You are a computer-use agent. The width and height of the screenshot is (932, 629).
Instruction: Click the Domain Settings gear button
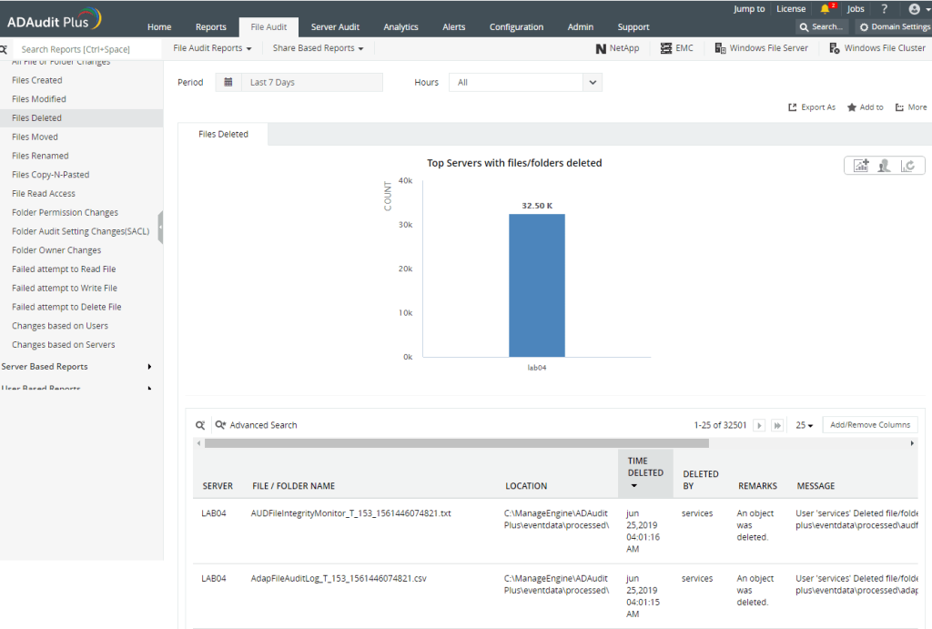[x=893, y=27]
